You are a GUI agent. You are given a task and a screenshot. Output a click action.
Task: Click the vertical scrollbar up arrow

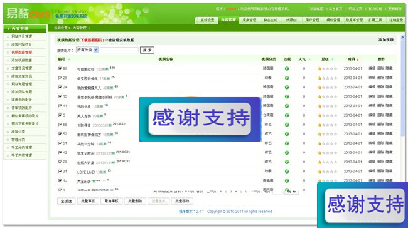(402, 38)
